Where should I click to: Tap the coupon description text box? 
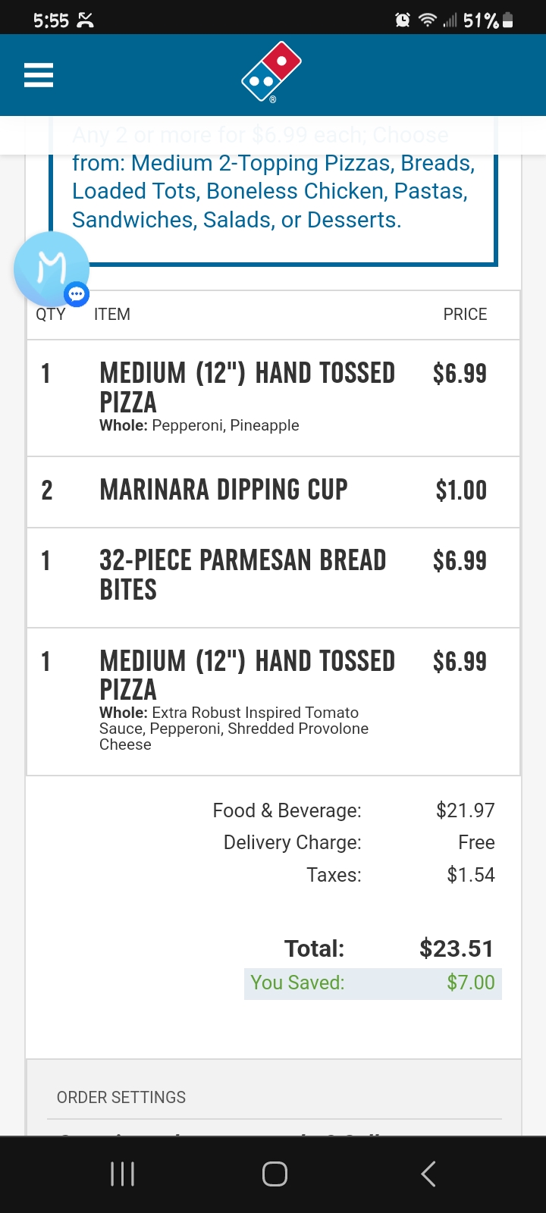coord(273,191)
